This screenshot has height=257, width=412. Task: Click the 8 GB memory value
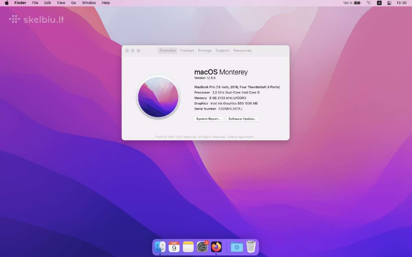(x=228, y=98)
